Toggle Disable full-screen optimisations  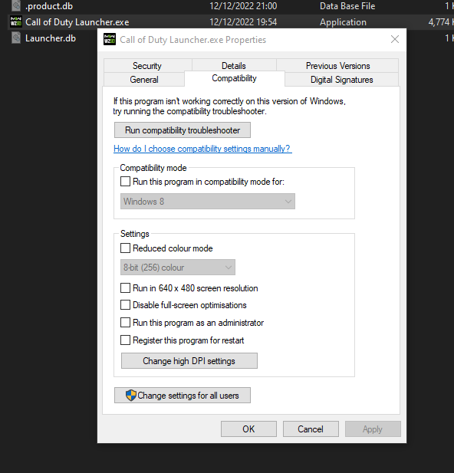tap(125, 304)
